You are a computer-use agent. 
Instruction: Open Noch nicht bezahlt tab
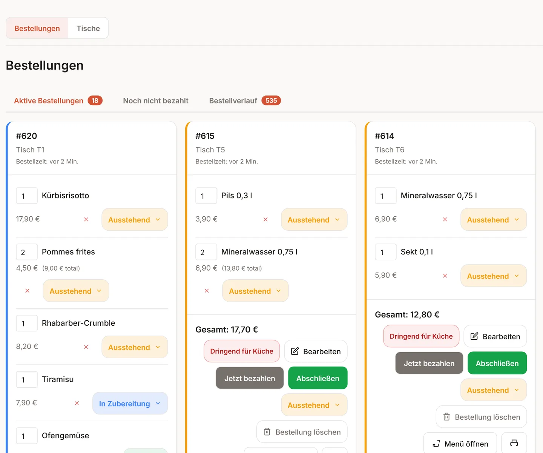tap(156, 100)
